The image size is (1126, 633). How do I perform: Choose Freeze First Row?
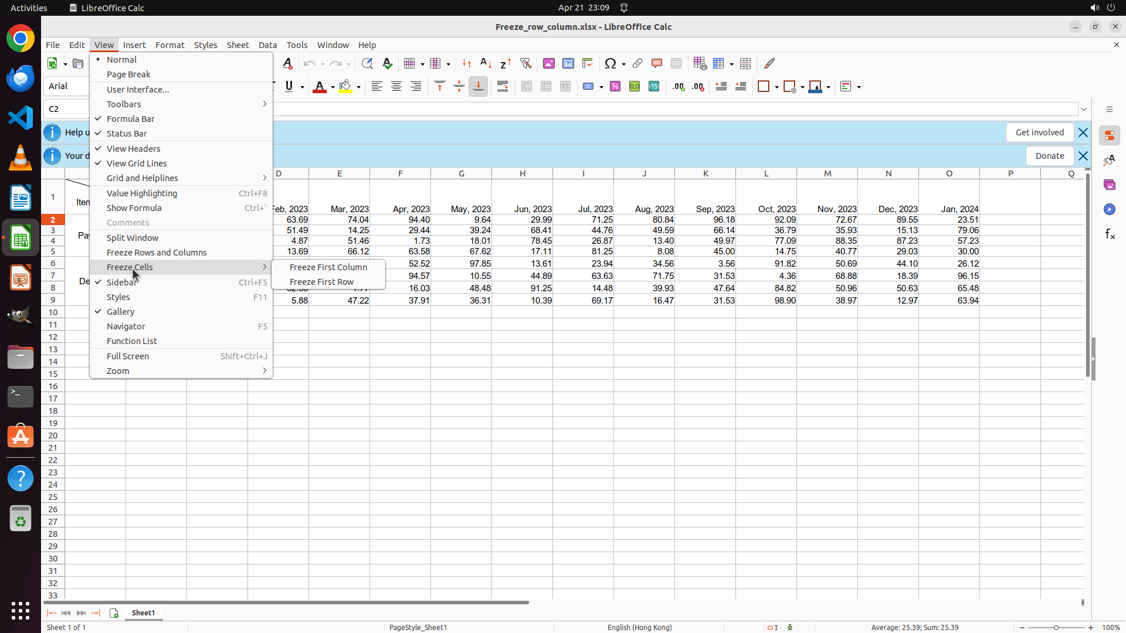(321, 282)
